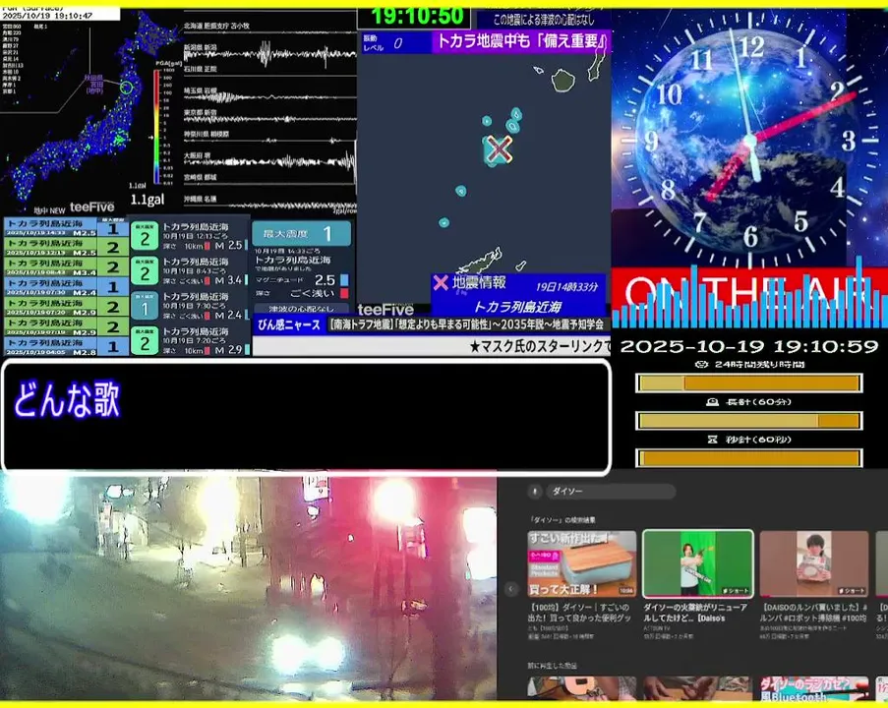Click intensity 2 badge for 7:20ごろ quake
Image resolution: width=888 pixels, height=708 pixels.
pyautogui.click(x=145, y=341)
